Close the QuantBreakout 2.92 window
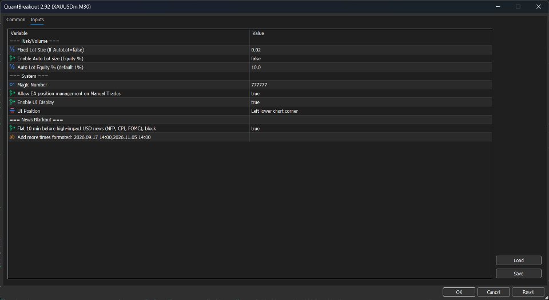 click(539, 7)
